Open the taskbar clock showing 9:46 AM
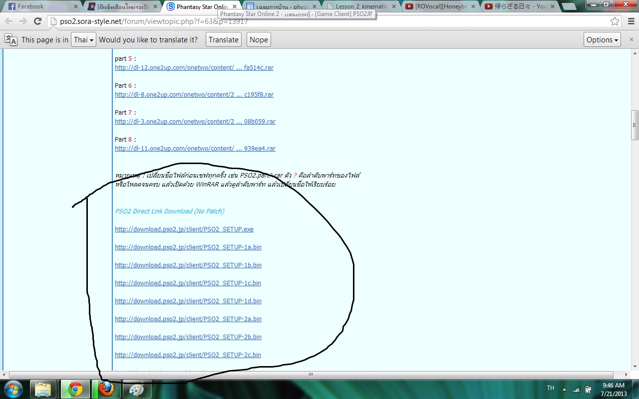 point(614,390)
